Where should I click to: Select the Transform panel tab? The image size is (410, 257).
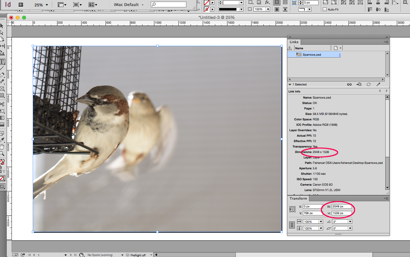[x=298, y=198]
